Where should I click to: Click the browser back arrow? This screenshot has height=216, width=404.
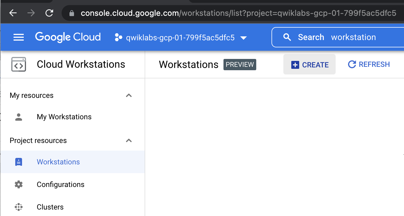(x=13, y=13)
